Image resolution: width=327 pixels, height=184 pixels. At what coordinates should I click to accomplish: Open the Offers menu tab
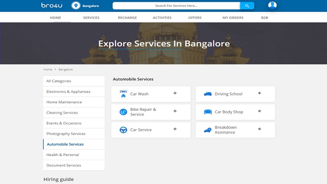pyautogui.click(x=195, y=17)
